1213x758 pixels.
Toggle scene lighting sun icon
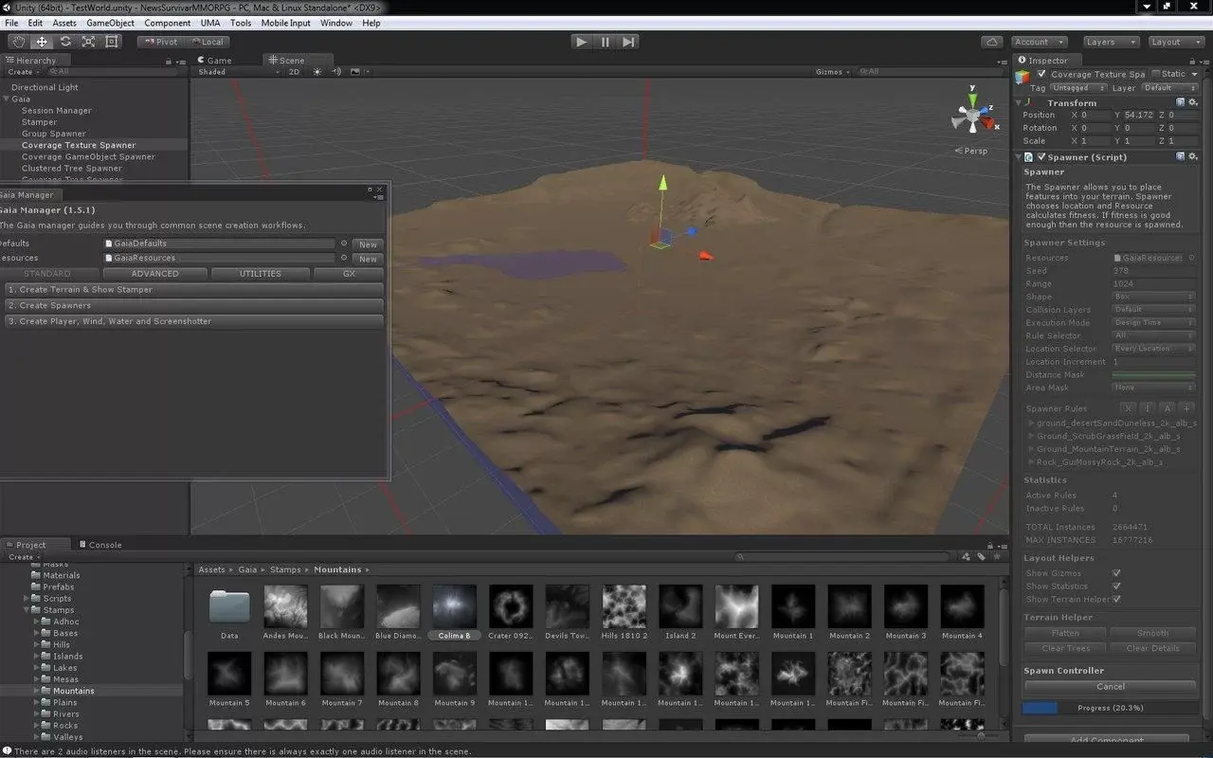click(317, 72)
